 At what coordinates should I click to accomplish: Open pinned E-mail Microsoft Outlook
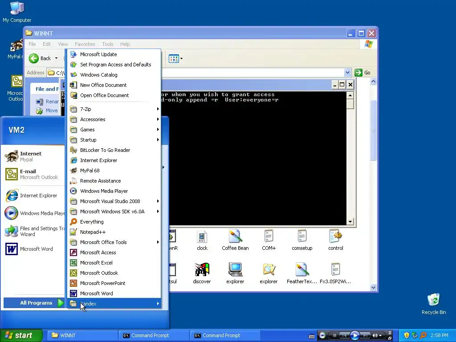point(33,174)
